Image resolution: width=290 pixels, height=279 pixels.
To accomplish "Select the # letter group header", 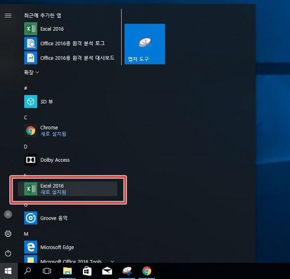I will (26, 88).
